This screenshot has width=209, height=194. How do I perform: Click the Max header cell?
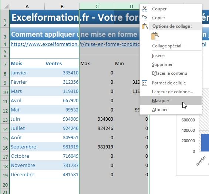click(x=97, y=64)
